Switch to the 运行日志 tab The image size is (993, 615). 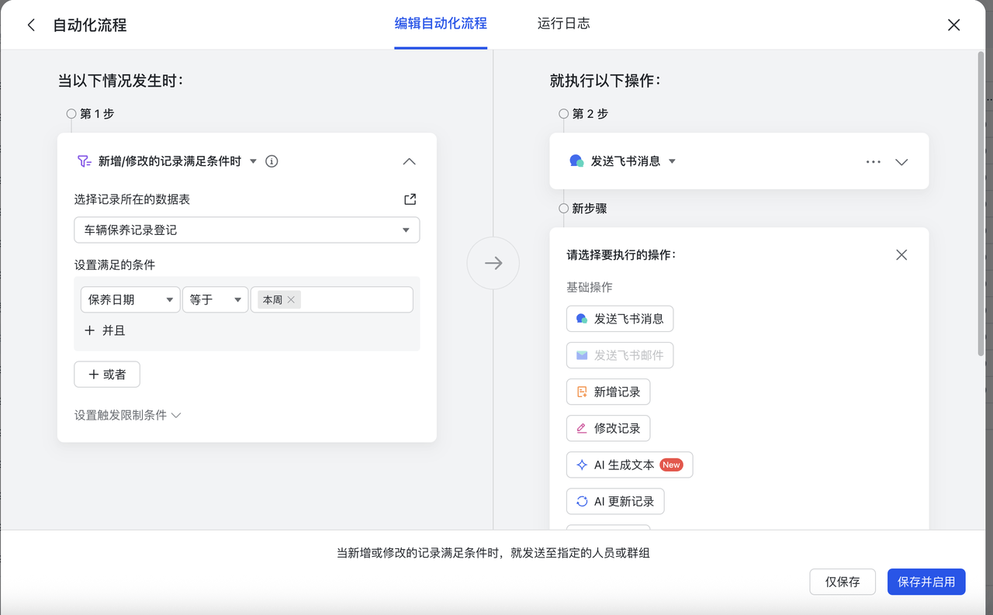point(563,24)
